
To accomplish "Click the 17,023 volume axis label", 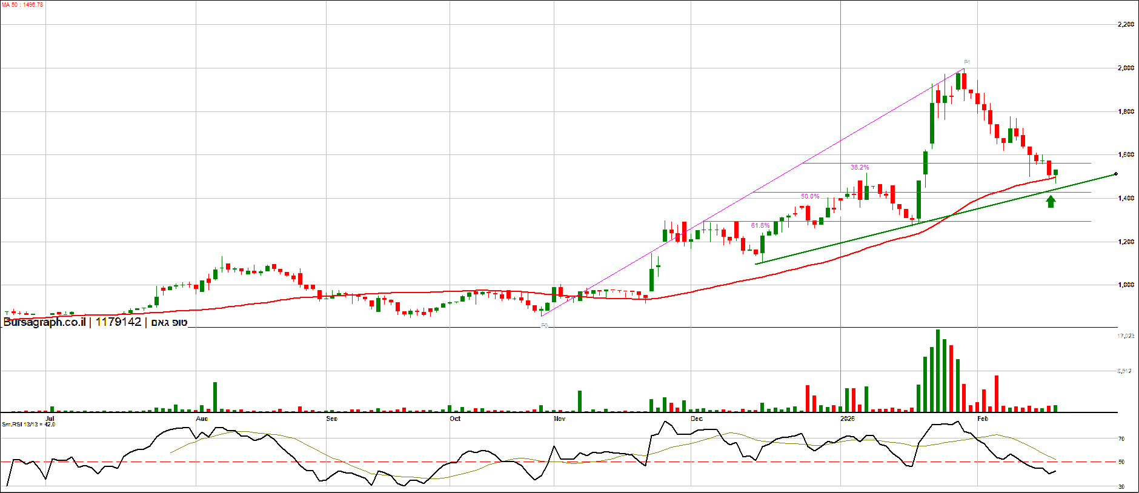I will coord(1126,336).
